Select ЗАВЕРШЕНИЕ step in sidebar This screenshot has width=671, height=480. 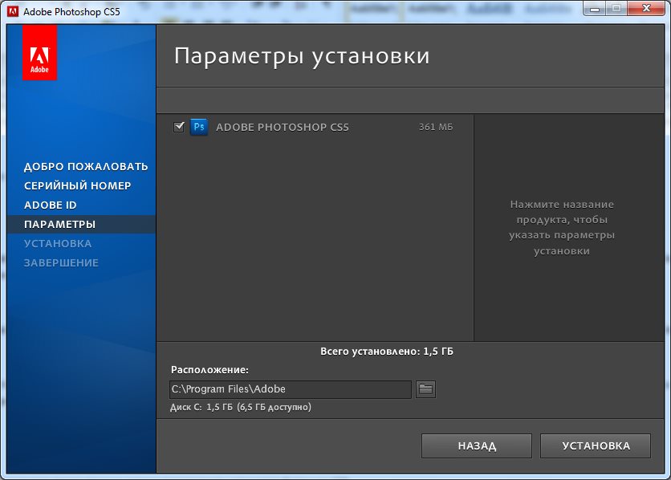[61, 262]
